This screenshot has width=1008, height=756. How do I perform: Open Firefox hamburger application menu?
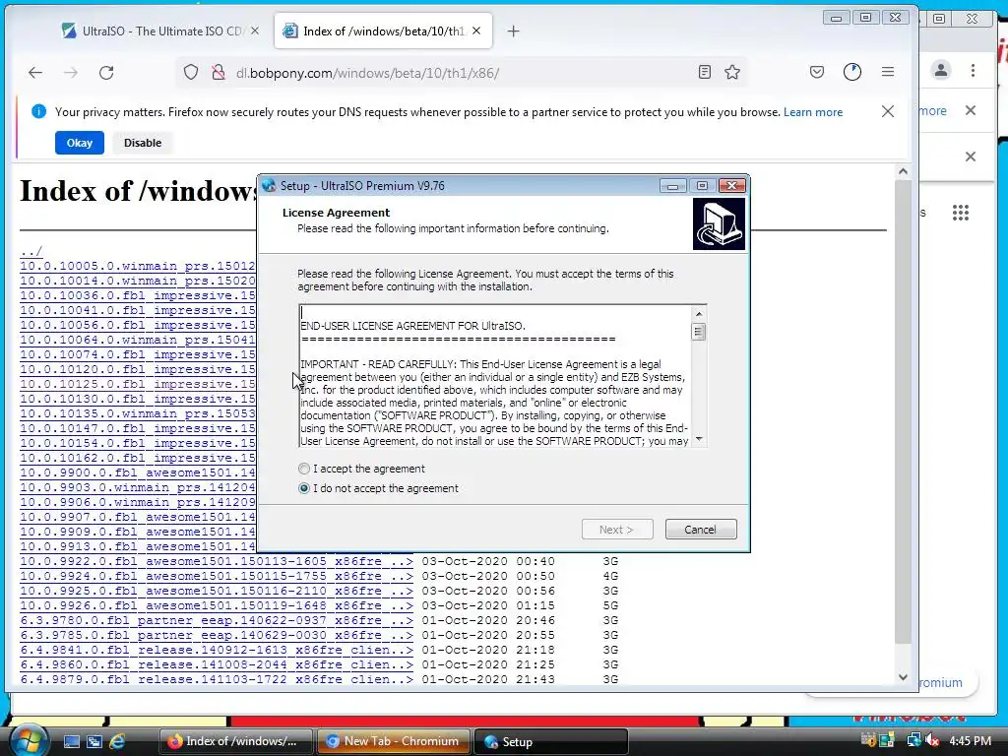pos(888,72)
